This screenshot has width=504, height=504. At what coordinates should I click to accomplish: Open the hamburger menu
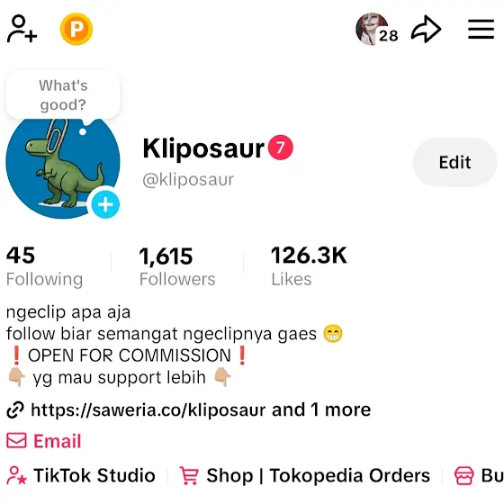coord(481,29)
